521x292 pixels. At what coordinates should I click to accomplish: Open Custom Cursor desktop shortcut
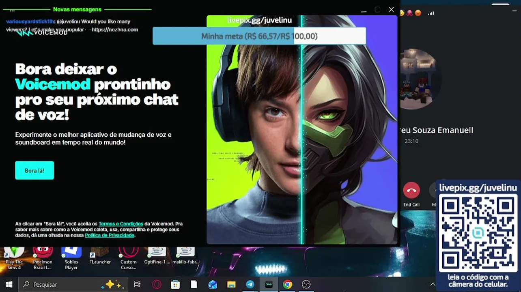pyautogui.click(x=128, y=258)
